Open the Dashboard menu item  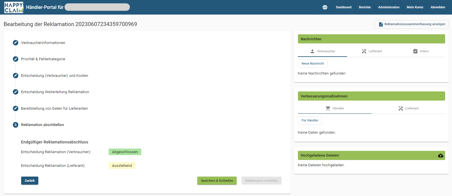343,7
